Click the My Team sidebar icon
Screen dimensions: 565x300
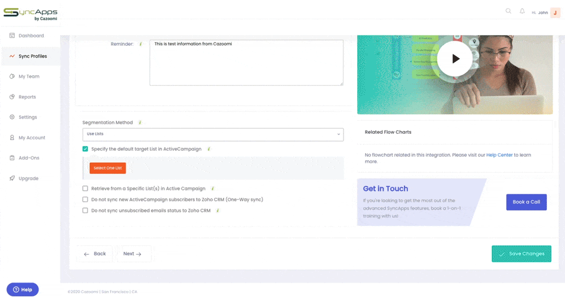(12, 76)
